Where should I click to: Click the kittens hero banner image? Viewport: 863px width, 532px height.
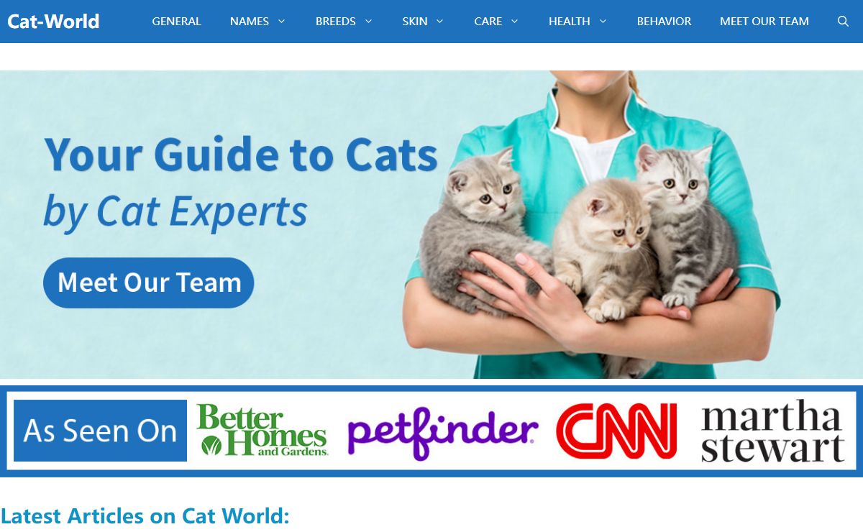pos(431,224)
